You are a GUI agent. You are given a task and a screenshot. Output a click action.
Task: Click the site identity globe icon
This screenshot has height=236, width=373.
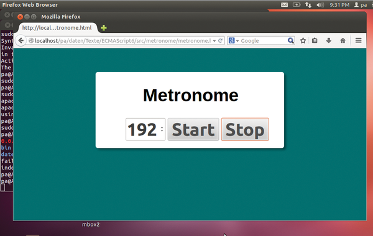(x=31, y=41)
